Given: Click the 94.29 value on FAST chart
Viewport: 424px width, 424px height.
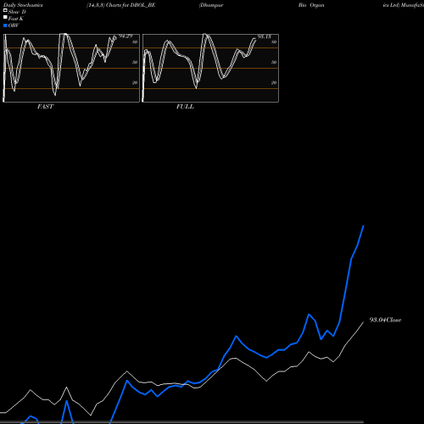Looking at the screenshot, I should (126, 36).
